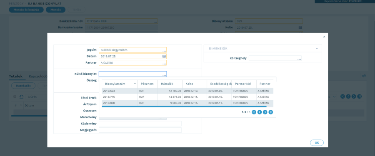This screenshot has height=156, width=375.
Task: Select invoice row 2018/800
Action: tap(187, 103)
